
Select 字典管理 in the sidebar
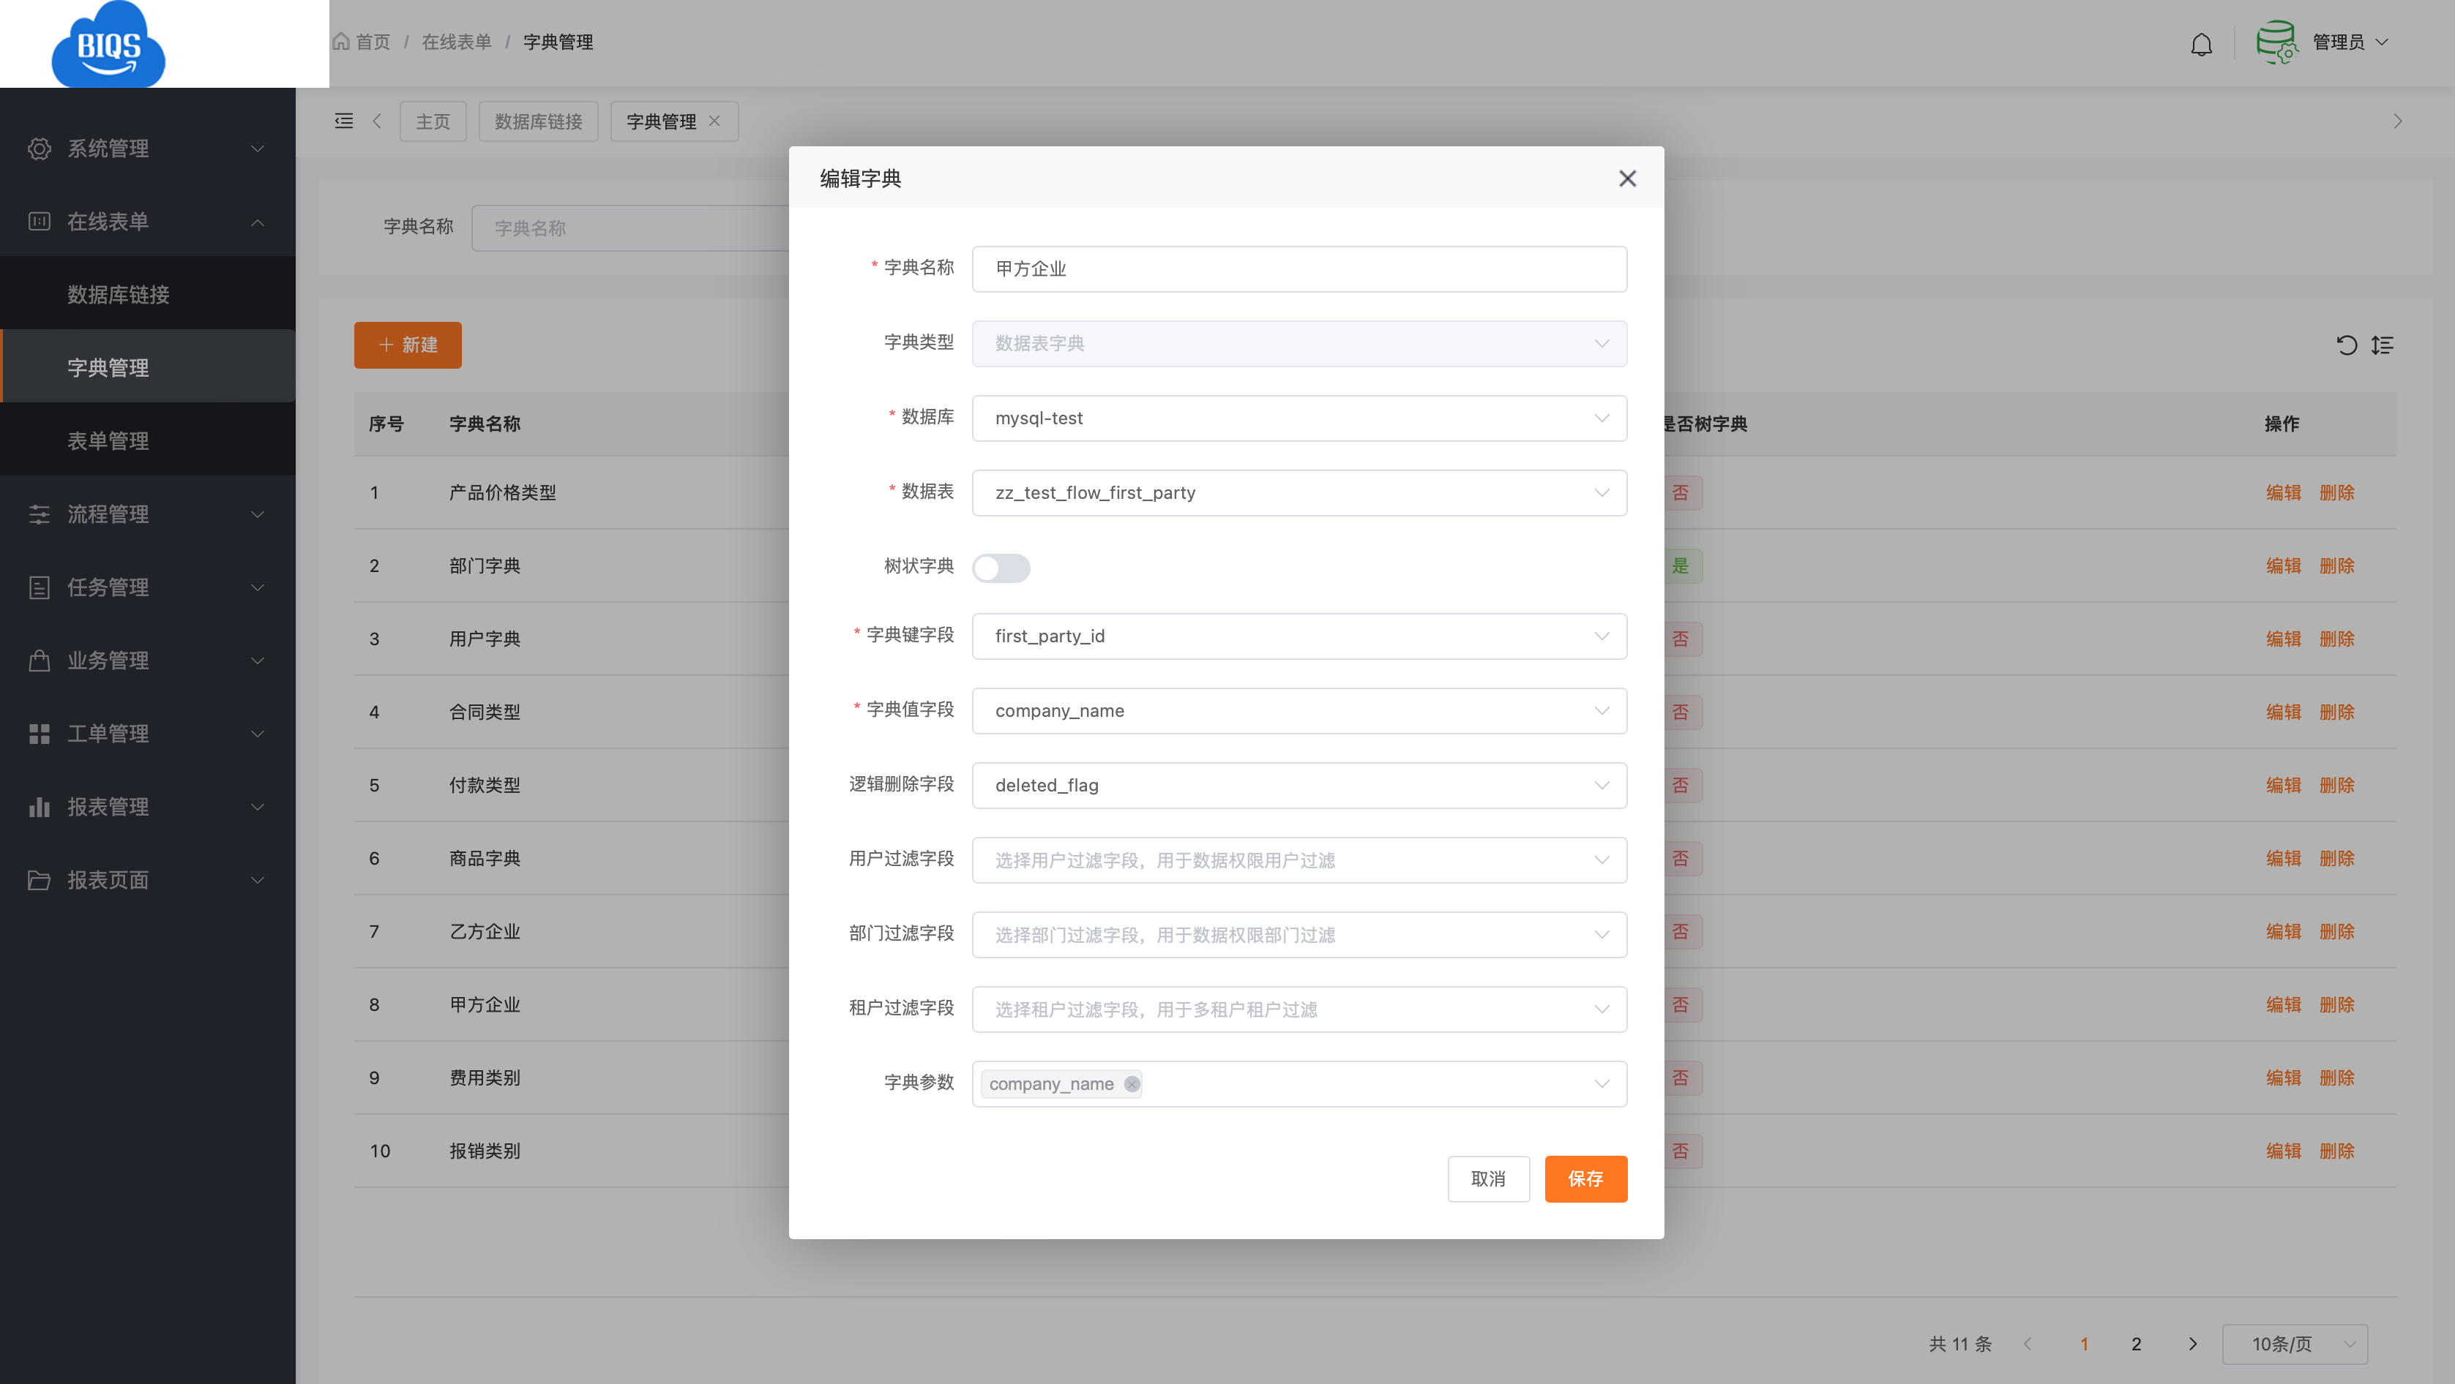(148, 368)
